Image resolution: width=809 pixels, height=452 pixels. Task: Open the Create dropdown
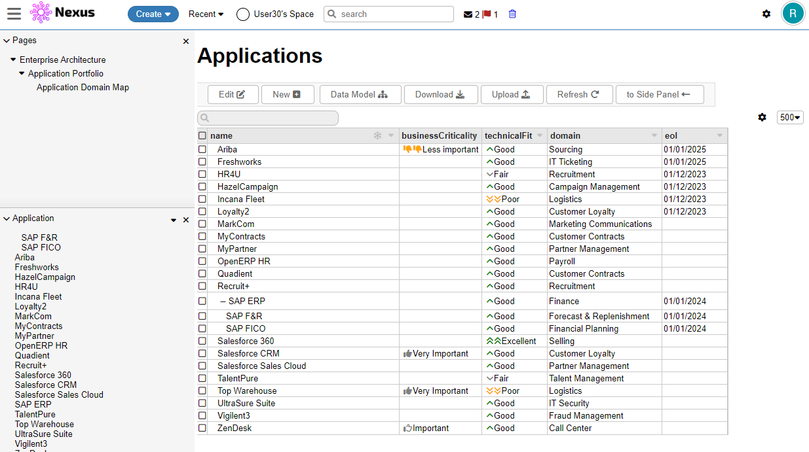click(153, 14)
